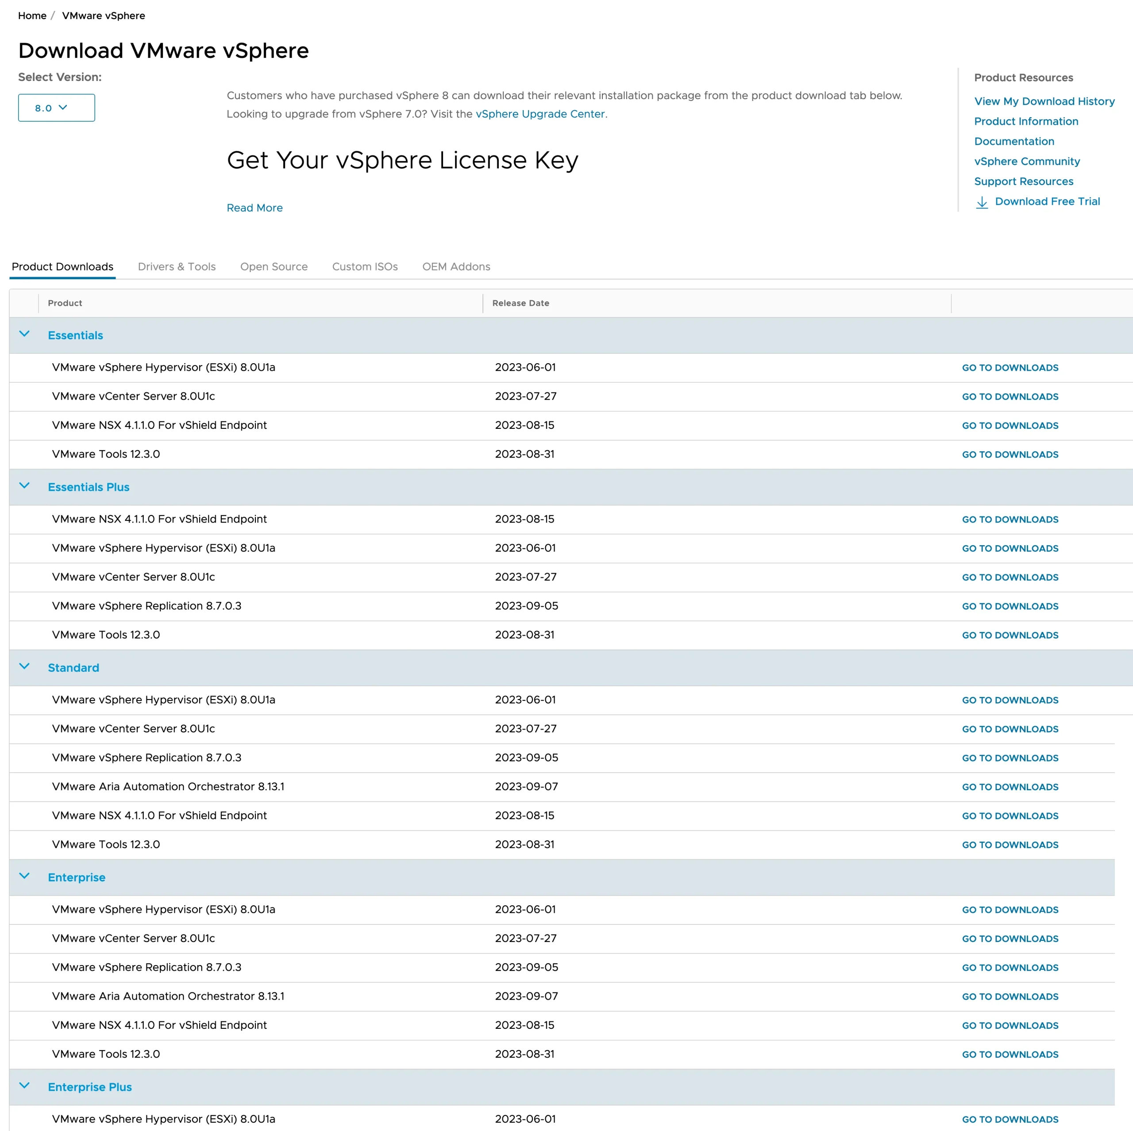Open Support Resources
Screen dimensions: 1133x1131
(x=1023, y=181)
